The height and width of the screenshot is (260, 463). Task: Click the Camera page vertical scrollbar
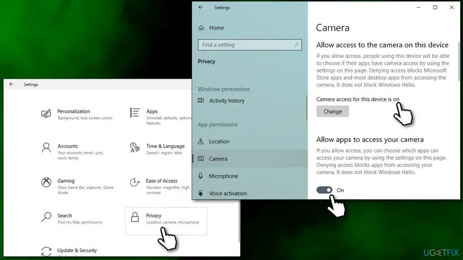[x=459, y=61]
